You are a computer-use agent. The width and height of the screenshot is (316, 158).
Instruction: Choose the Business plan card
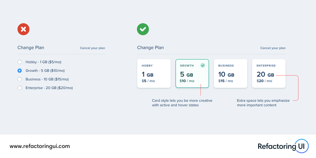[231, 73]
